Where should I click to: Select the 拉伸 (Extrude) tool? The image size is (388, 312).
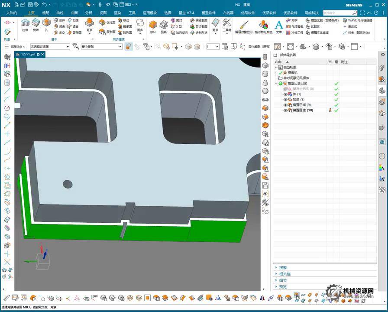pos(25,24)
